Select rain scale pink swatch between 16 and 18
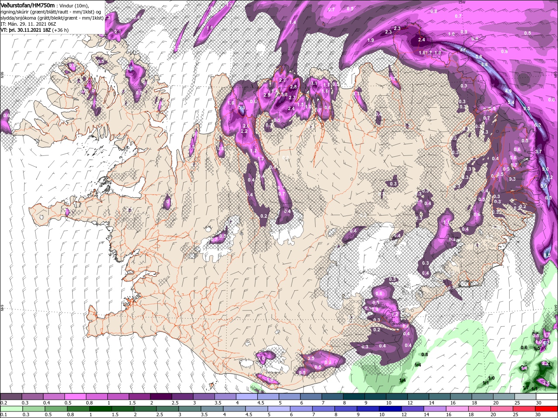The height and width of the screenshot is (418, 558). pos(458,409)
